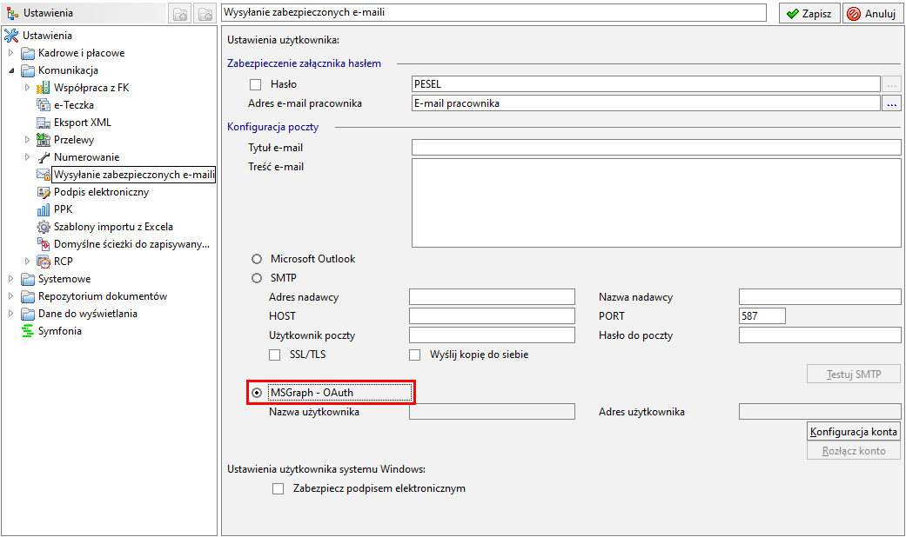906x537 pixels.
Task: Click the Przelewy icon
Action: [x=44, y=140]
